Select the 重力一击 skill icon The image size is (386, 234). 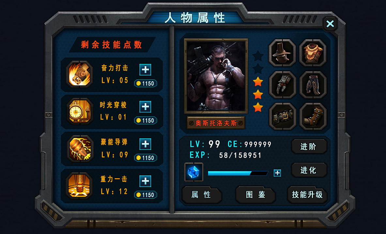pyautogui.click(x=79, y=186)
